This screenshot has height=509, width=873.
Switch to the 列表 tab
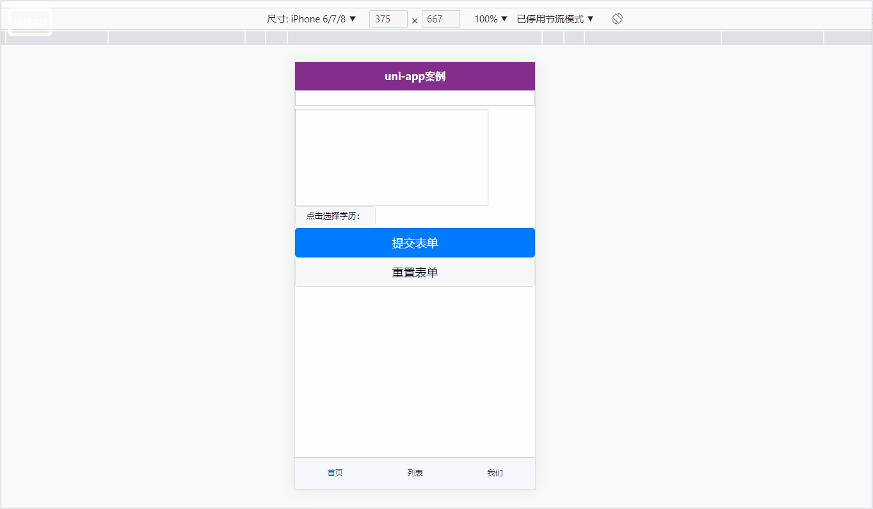click(x=415, y=473)
